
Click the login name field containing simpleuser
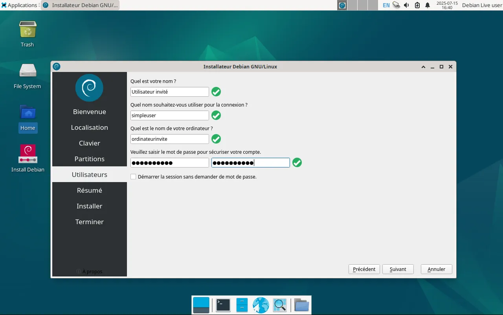tap(169, 115)
